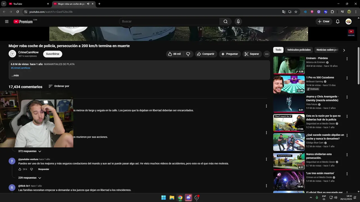
Task: Open the tab search dropdown in Chrome
Action: 4,4
